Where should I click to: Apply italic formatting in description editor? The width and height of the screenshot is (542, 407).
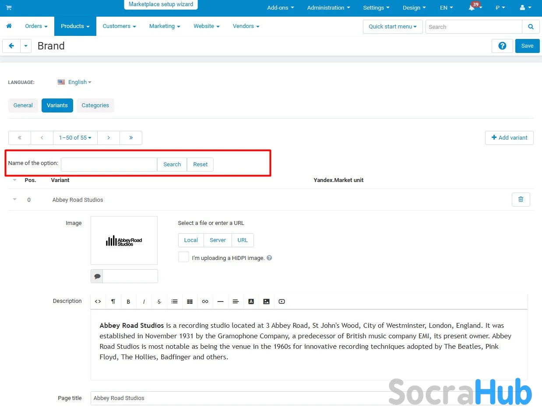144,302
